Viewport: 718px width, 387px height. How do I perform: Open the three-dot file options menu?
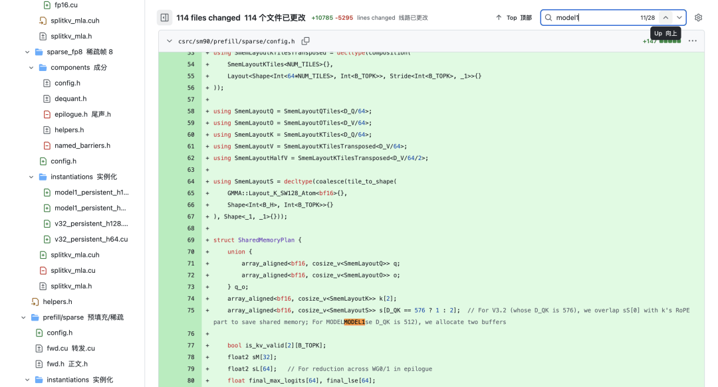pos(693,41)
